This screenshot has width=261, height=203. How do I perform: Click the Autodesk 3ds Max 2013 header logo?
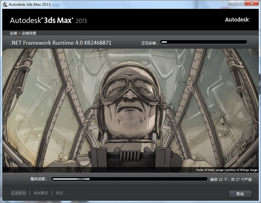[48, 20]
